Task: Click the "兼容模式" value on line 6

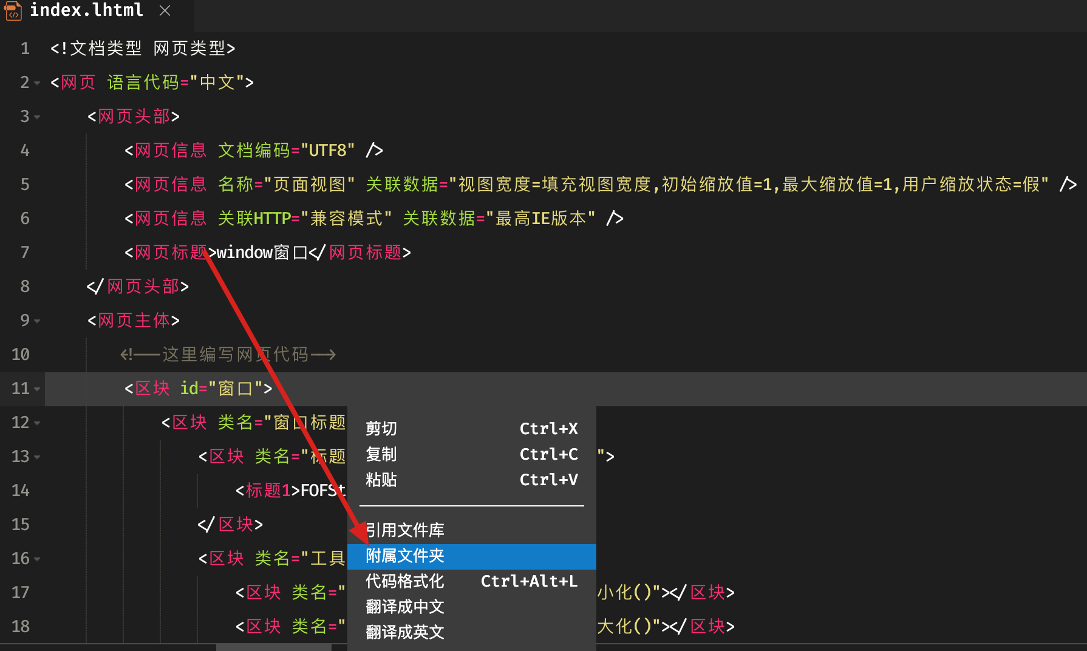Action: 347,219
